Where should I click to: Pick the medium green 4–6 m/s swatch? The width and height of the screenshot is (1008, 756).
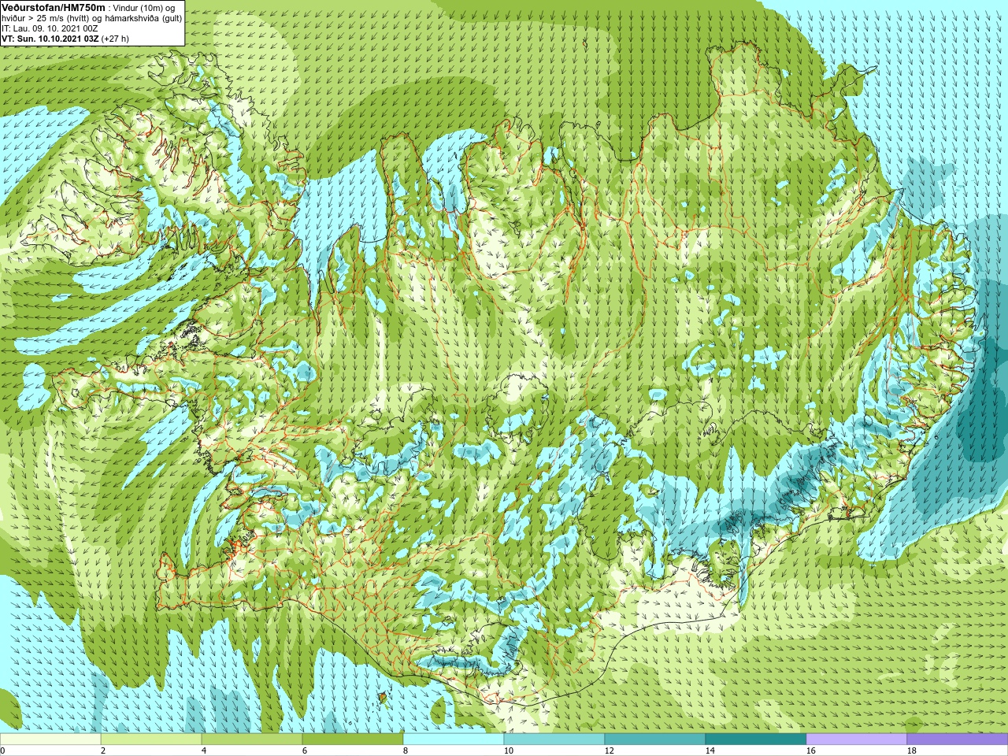pos(252,739)
